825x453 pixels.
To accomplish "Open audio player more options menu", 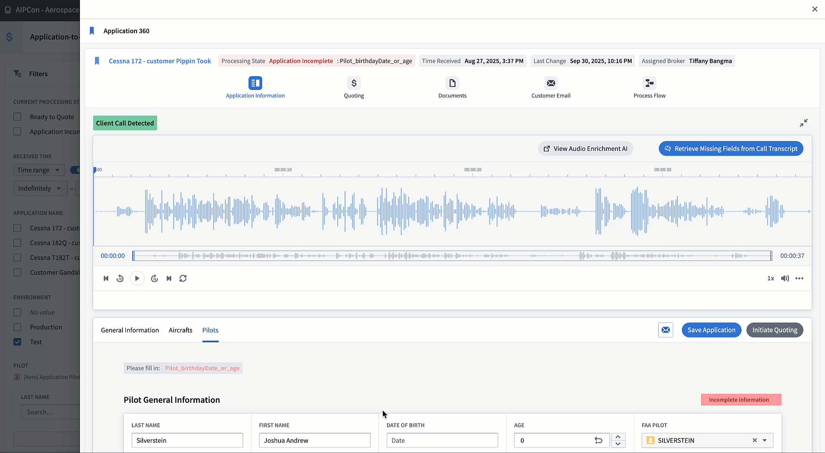I will pyautogui.click(x=799, y=279).
